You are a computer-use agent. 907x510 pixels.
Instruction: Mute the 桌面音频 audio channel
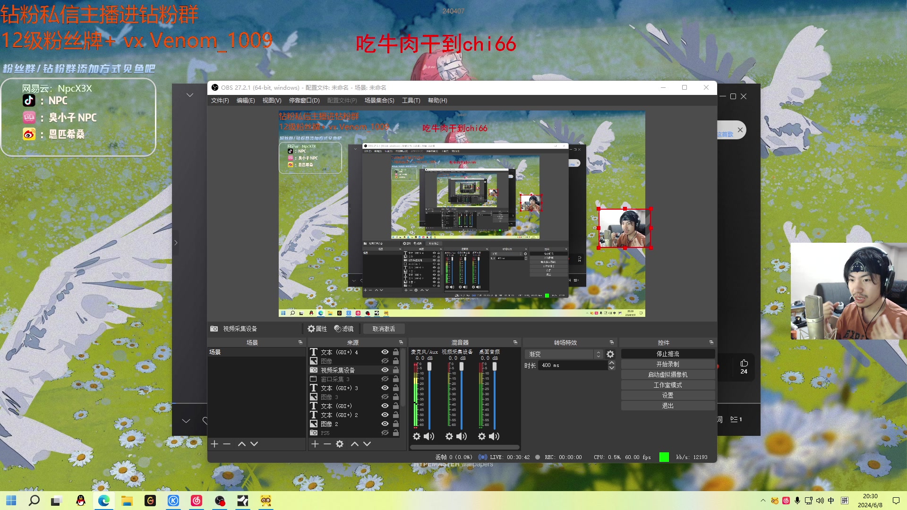coord(494,436)
